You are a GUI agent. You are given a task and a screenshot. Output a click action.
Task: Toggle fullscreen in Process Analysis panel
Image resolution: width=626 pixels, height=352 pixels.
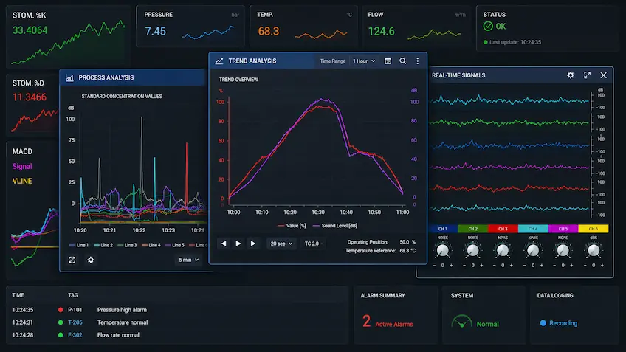(72, 260)
